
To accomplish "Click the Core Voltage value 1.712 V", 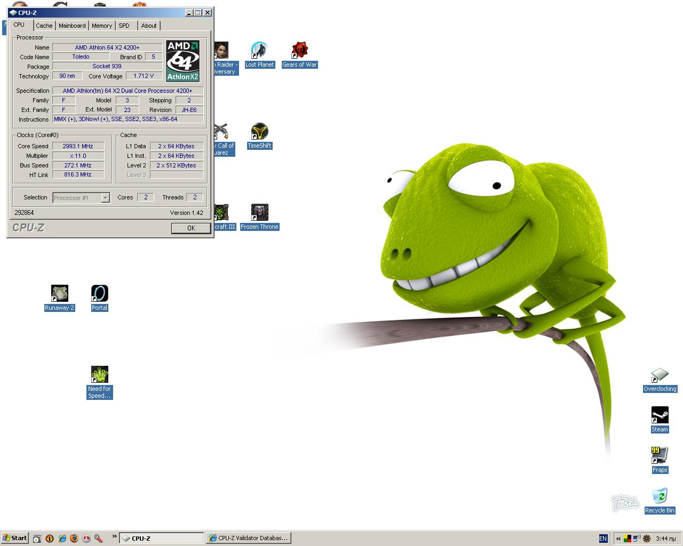I will [144, 76].
